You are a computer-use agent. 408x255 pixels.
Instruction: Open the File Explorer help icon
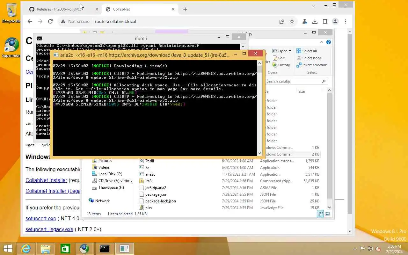pos(329,42)
